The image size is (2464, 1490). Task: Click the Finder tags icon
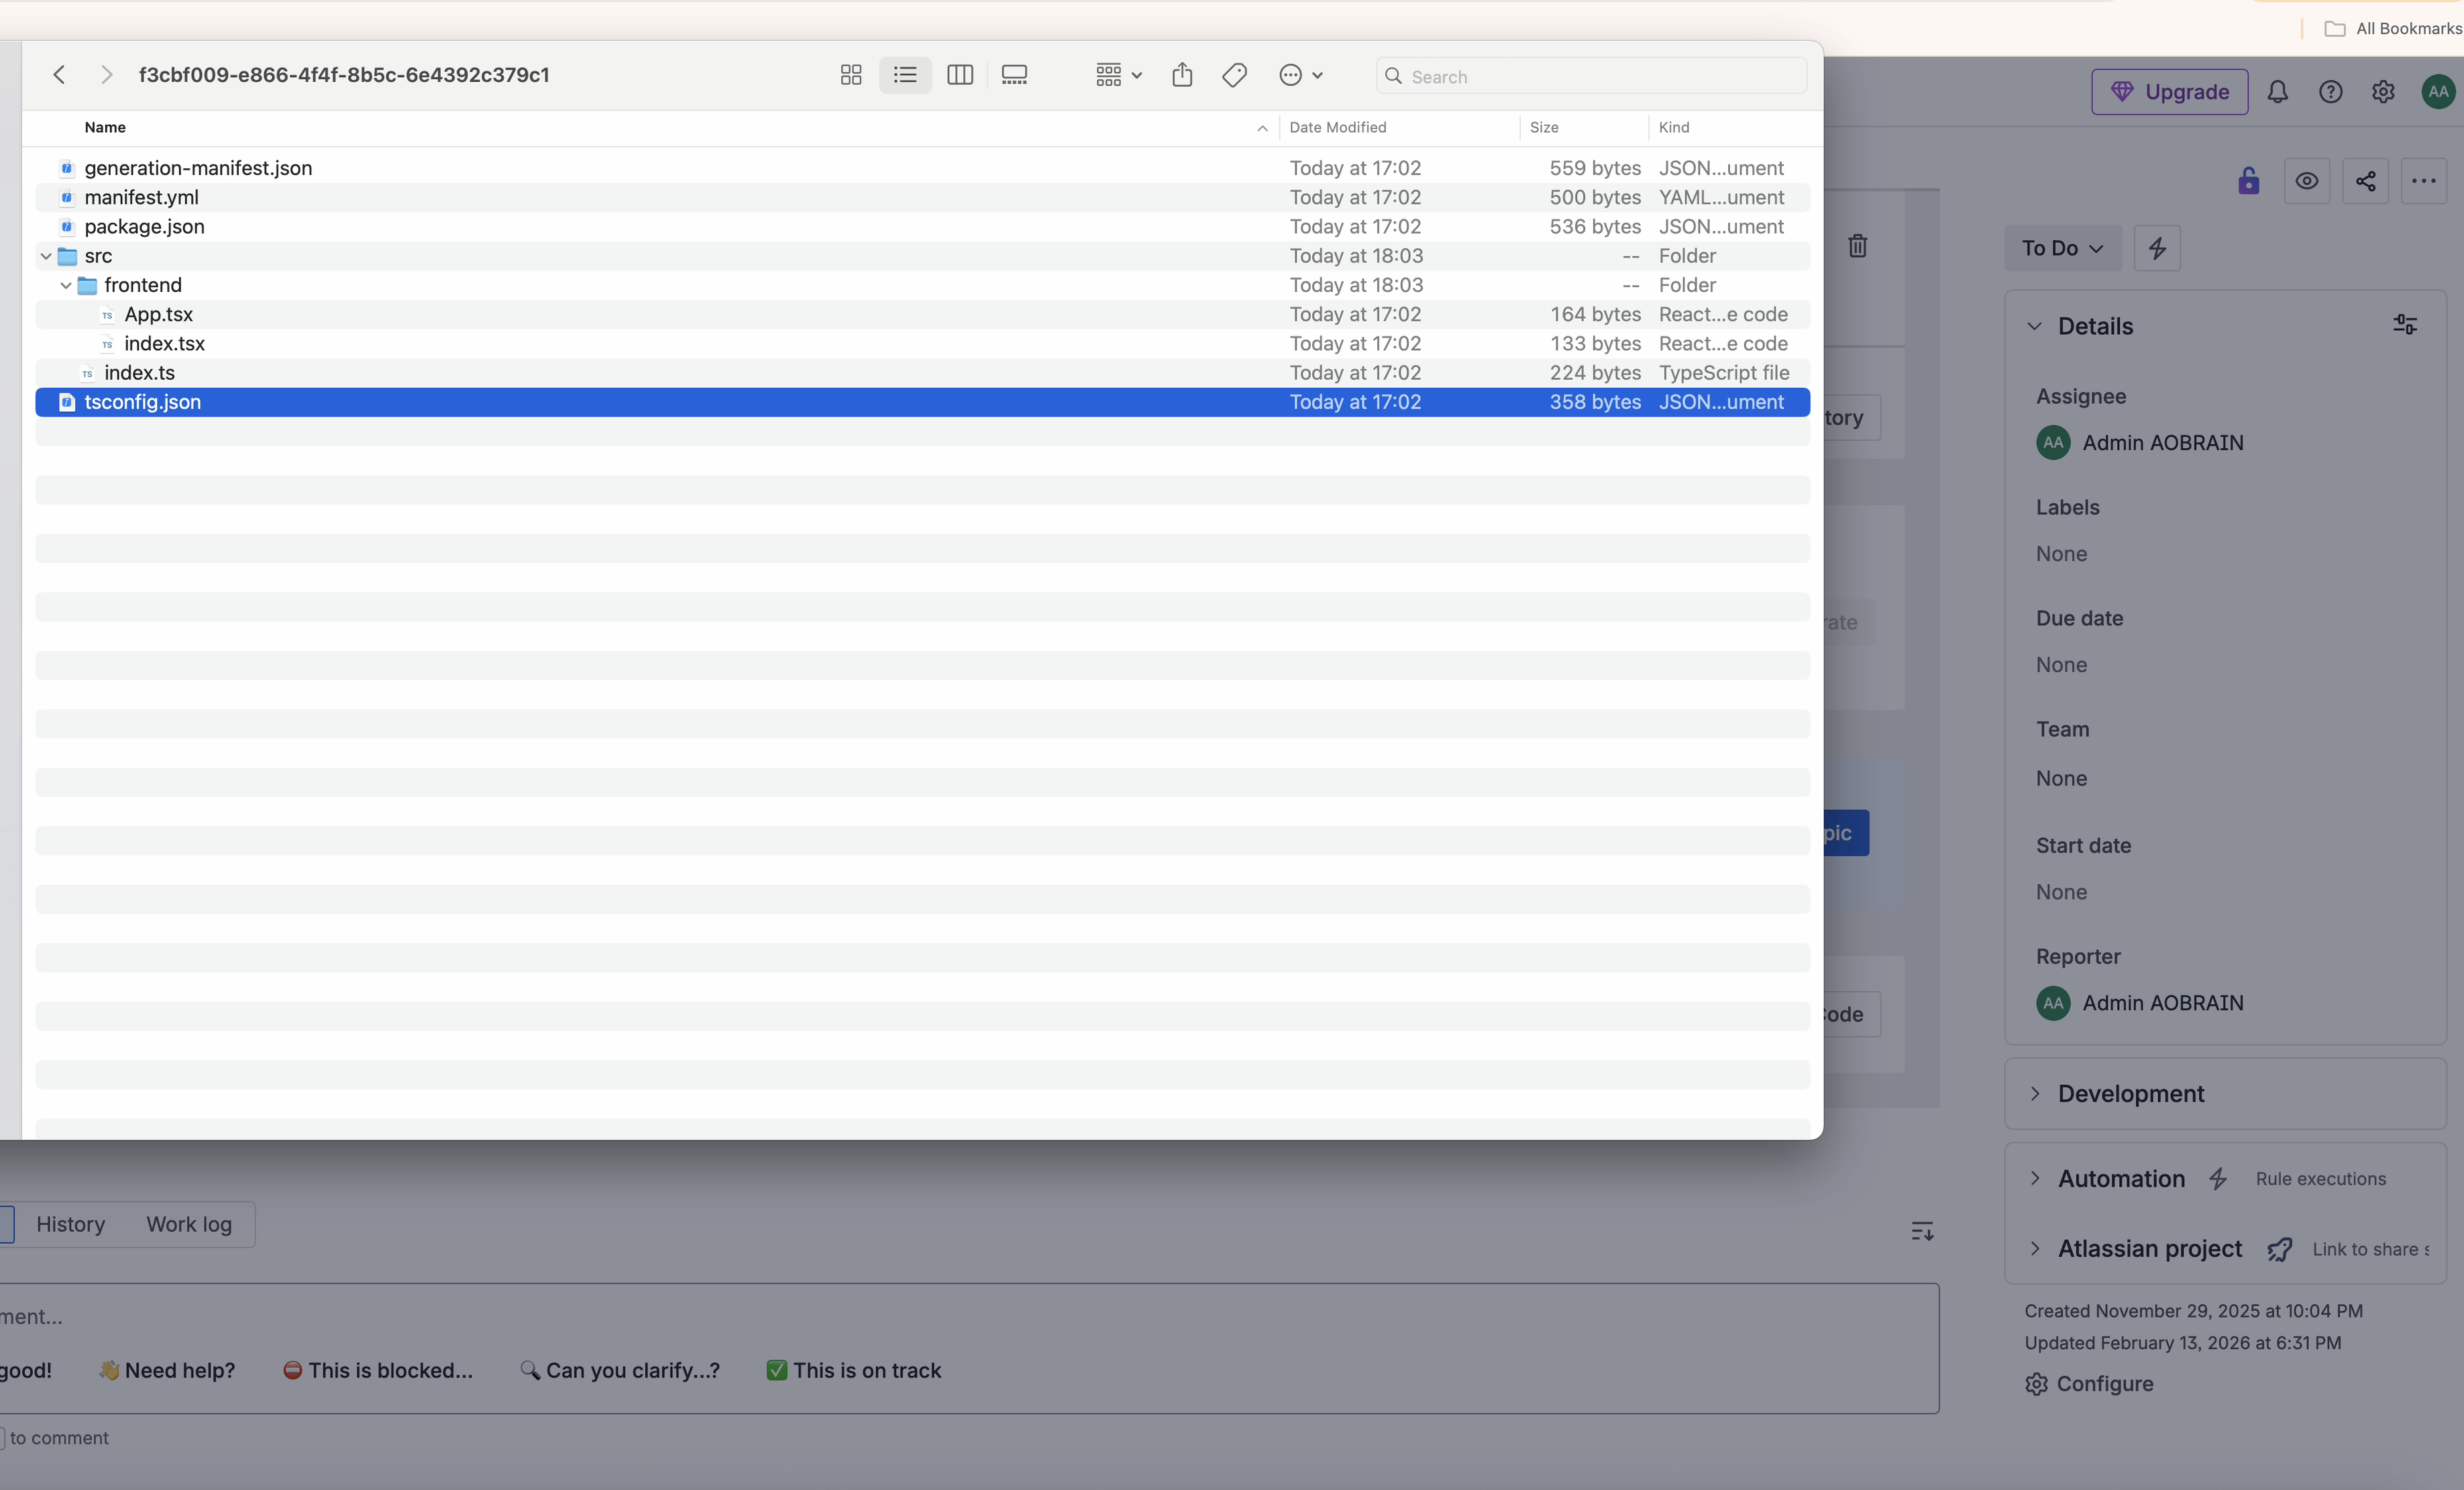pos(1235,75)
